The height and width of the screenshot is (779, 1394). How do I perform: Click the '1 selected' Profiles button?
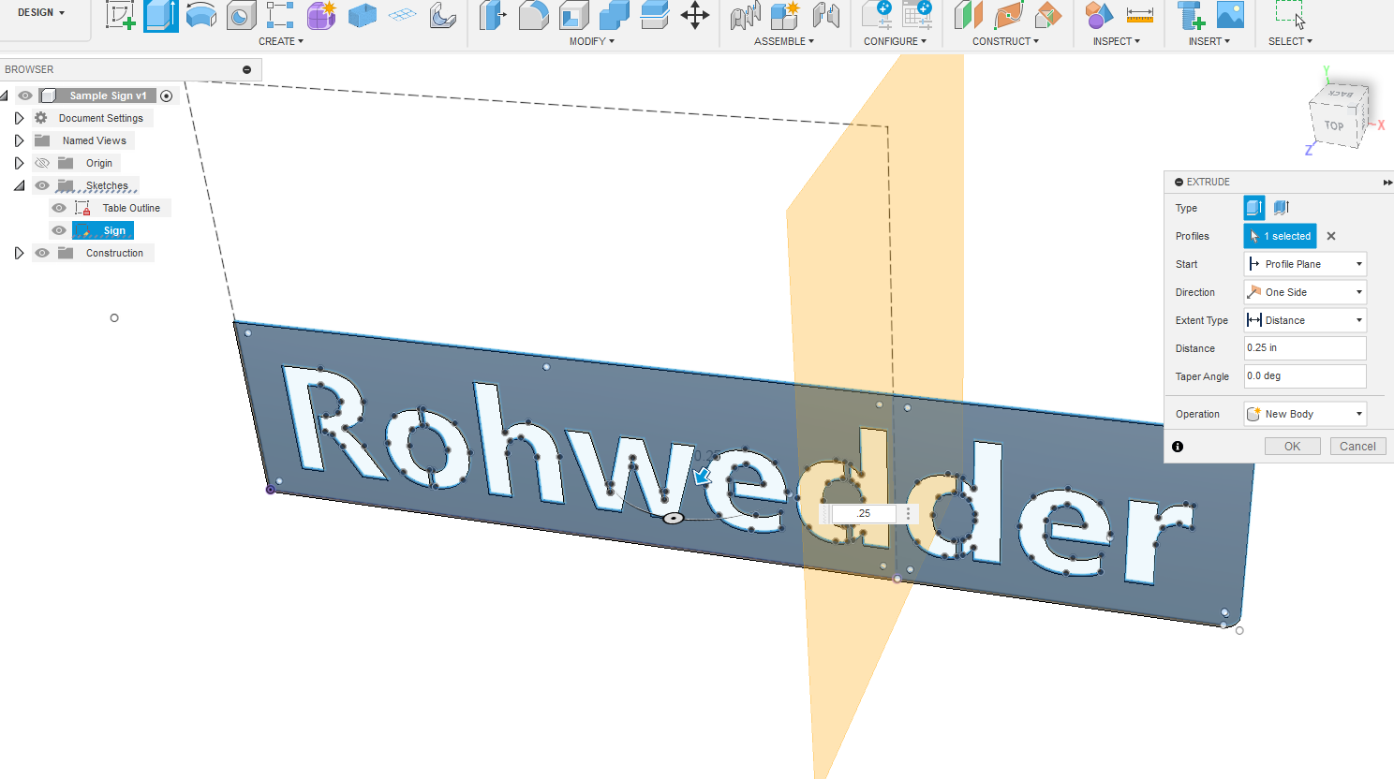(1280, 236)
